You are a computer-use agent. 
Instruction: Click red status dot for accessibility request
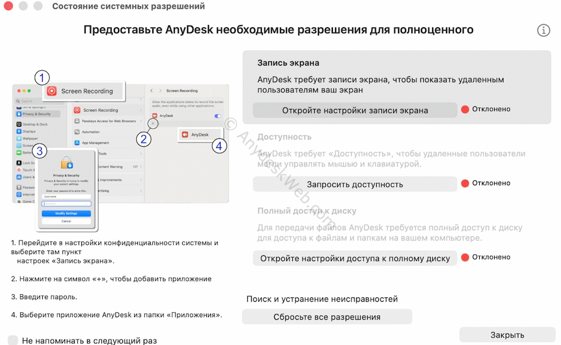click(465, 183)
